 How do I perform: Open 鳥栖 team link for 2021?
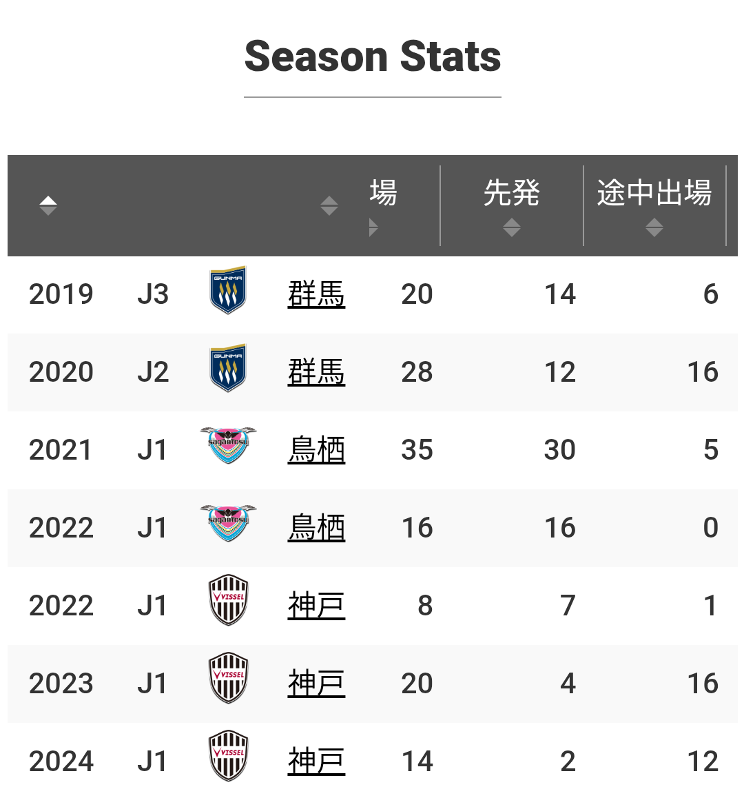pyautogui.click(x=316, y=450)
